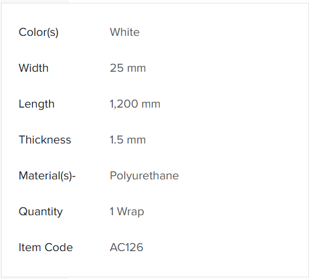Click the number 1,200 in Length row

(124, 104)
